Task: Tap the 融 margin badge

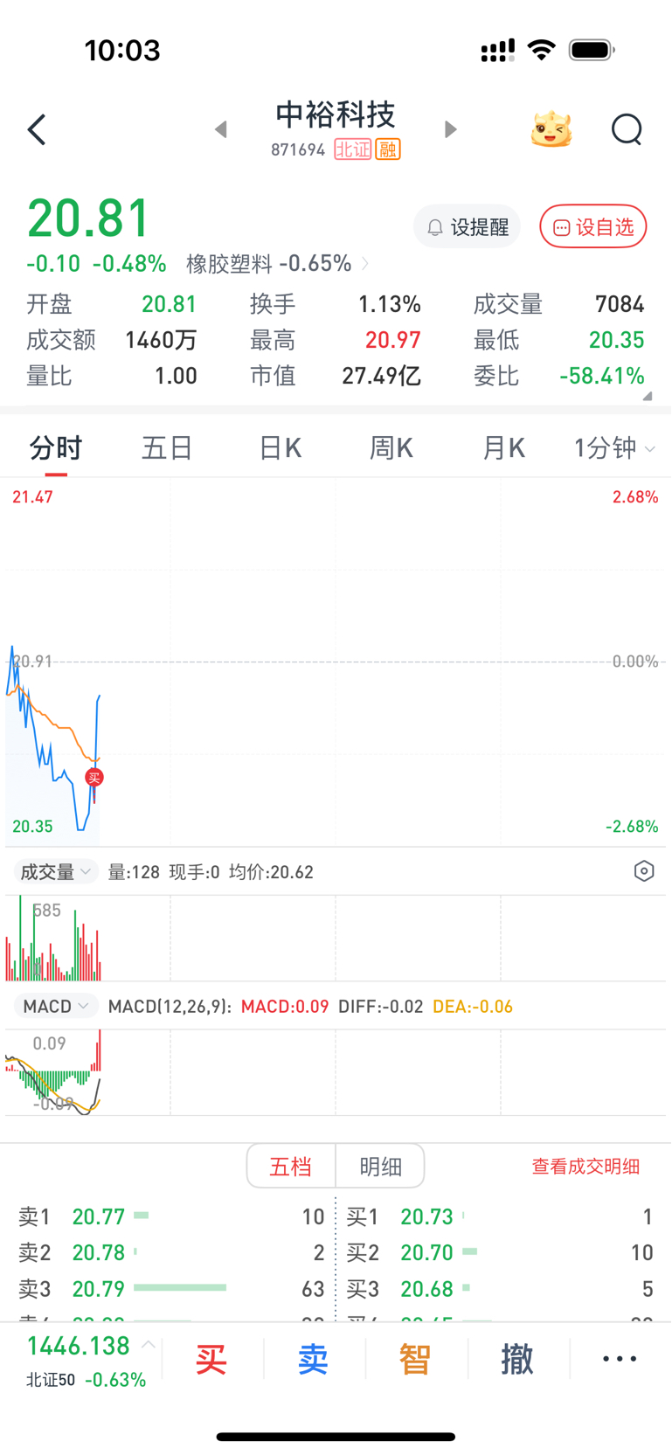Action: (x=388, y=149)
